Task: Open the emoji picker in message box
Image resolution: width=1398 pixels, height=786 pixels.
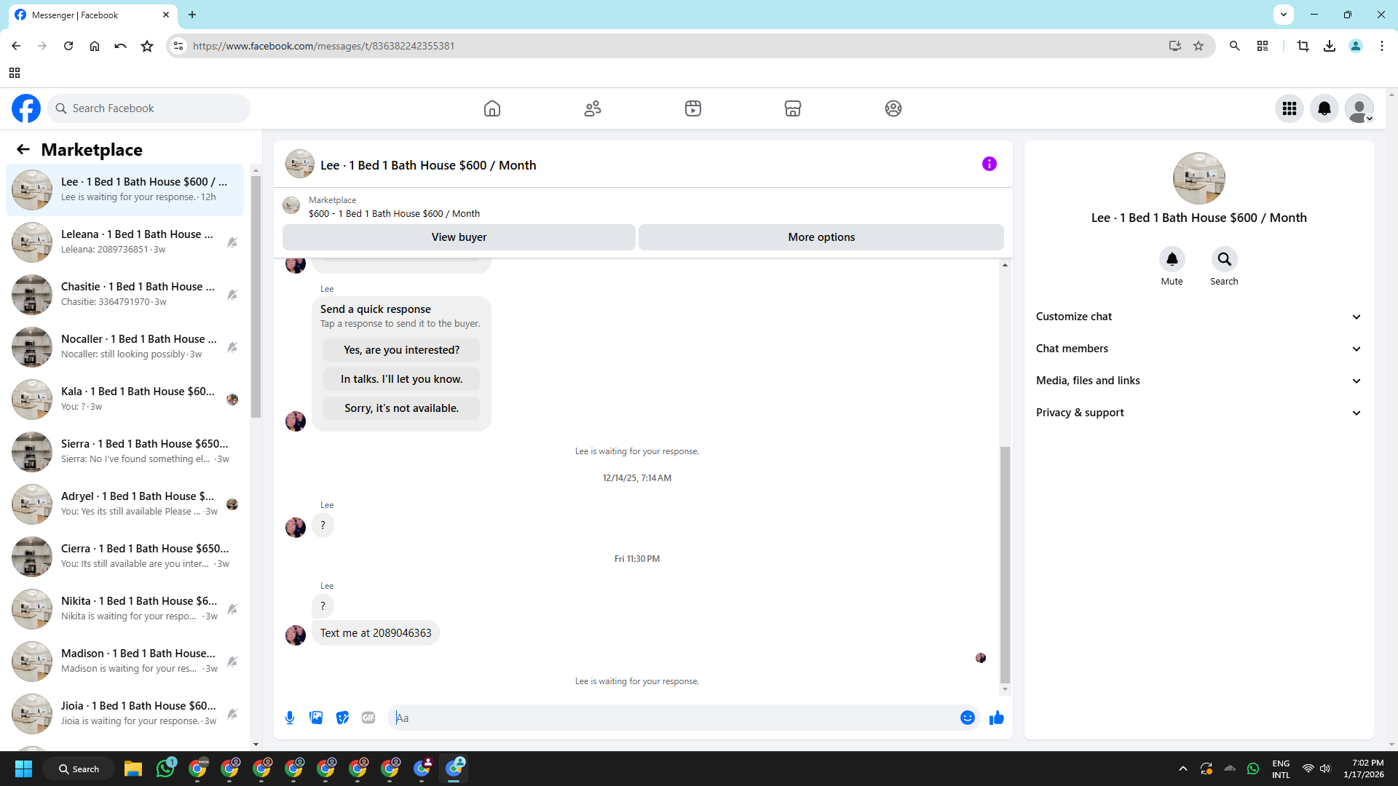Action: coord(967,718)
